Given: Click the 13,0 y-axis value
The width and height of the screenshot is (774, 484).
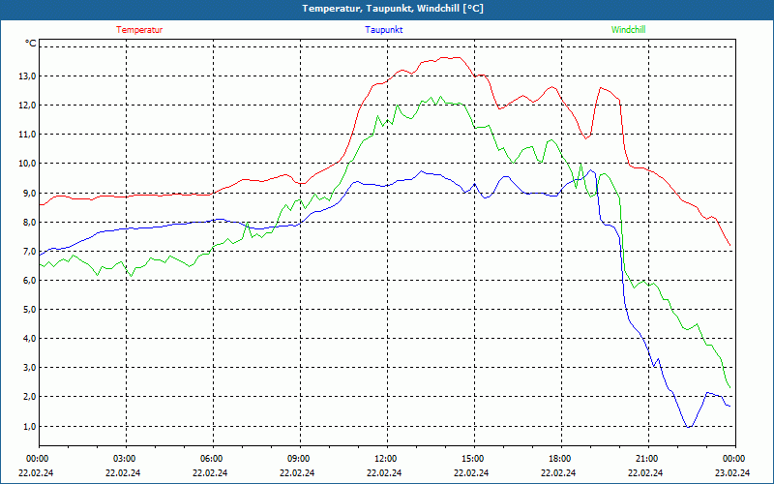Looking at the screenshot, I should click(28, 76).
